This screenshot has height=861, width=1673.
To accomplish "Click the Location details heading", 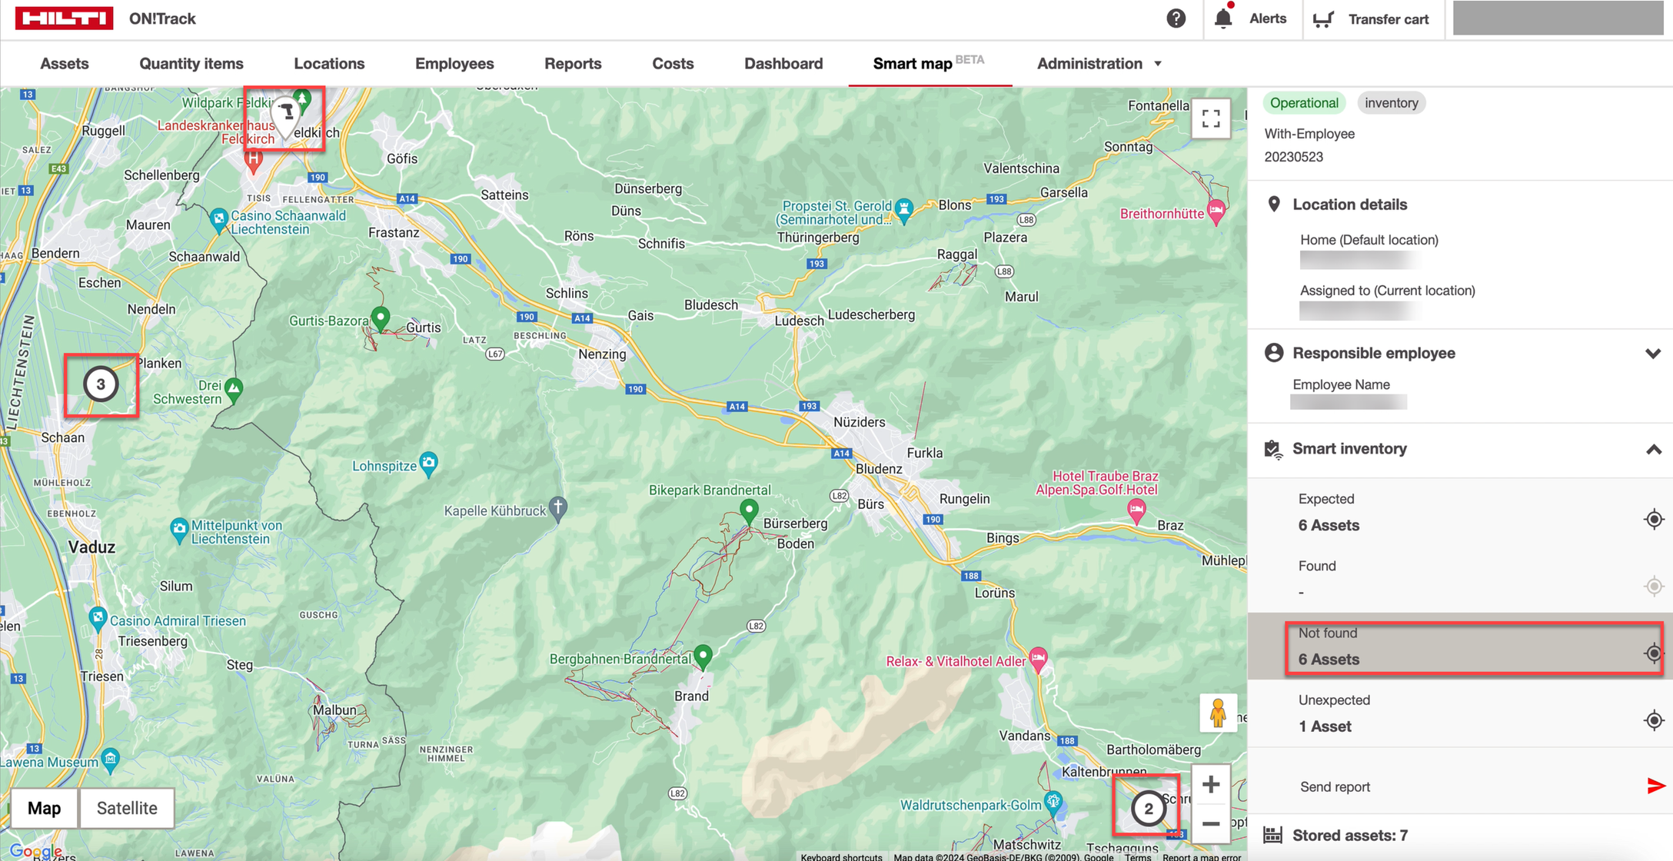I will (1349, 204).
